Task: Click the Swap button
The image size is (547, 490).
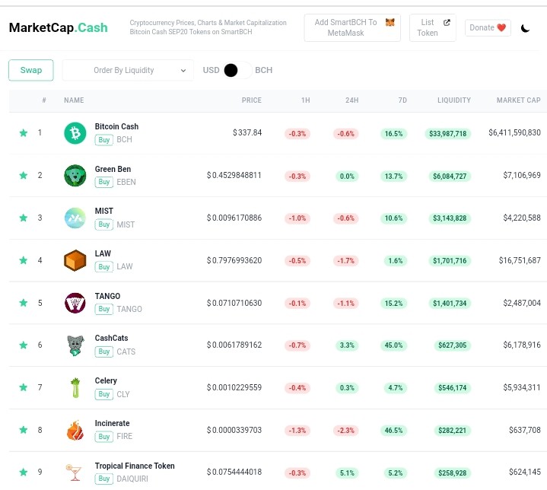Action: click(x=31, y=70)
